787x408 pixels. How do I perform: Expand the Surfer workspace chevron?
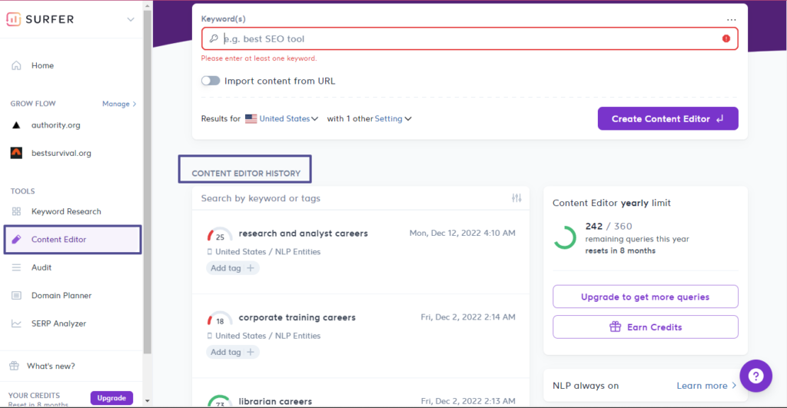click(x=131, y=19)
